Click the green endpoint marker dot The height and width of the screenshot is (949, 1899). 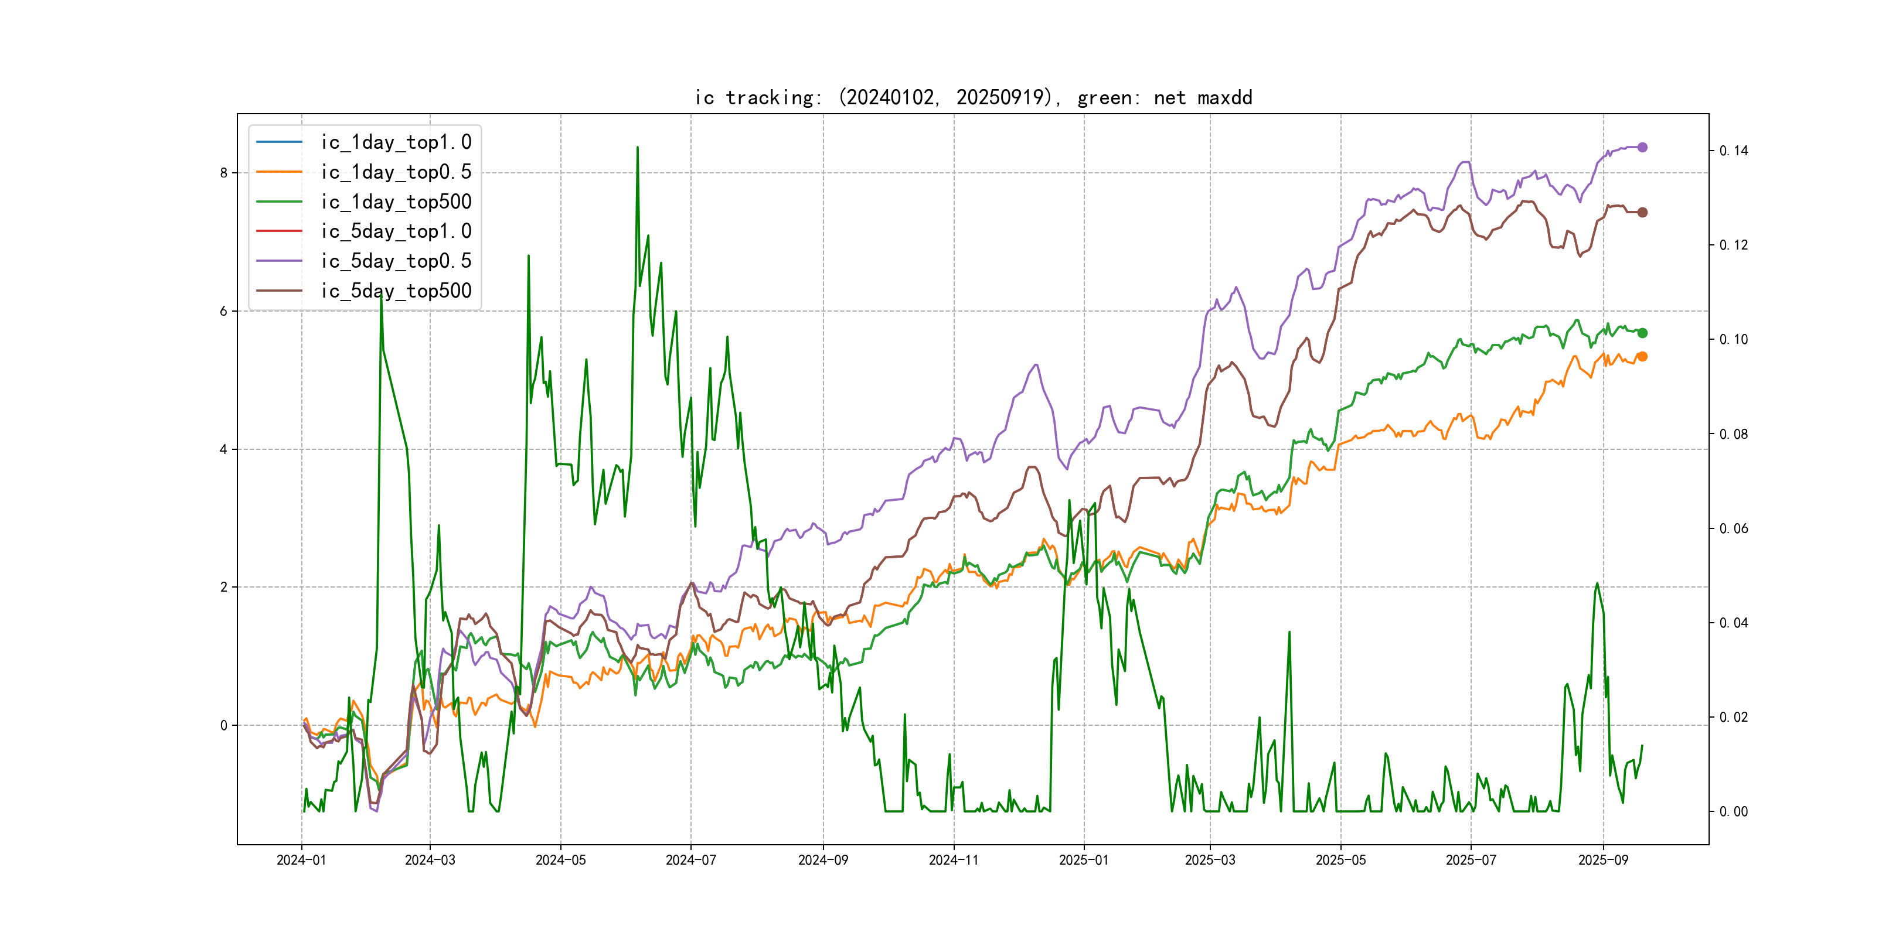[1642, 333]
